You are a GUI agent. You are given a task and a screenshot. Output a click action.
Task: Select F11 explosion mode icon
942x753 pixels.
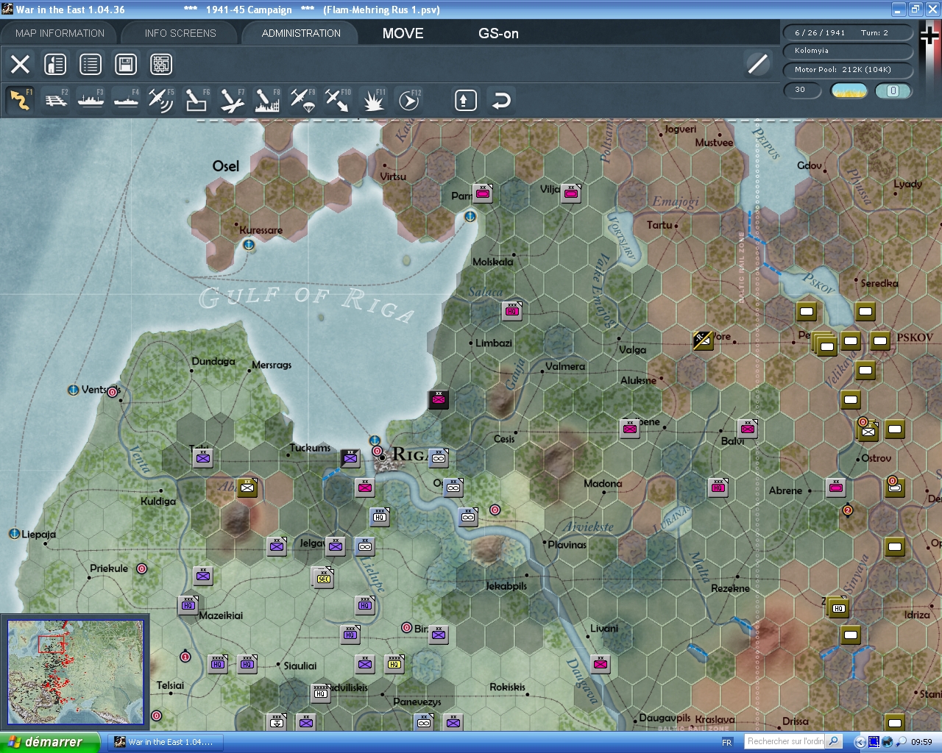click(x=373, y=100)
